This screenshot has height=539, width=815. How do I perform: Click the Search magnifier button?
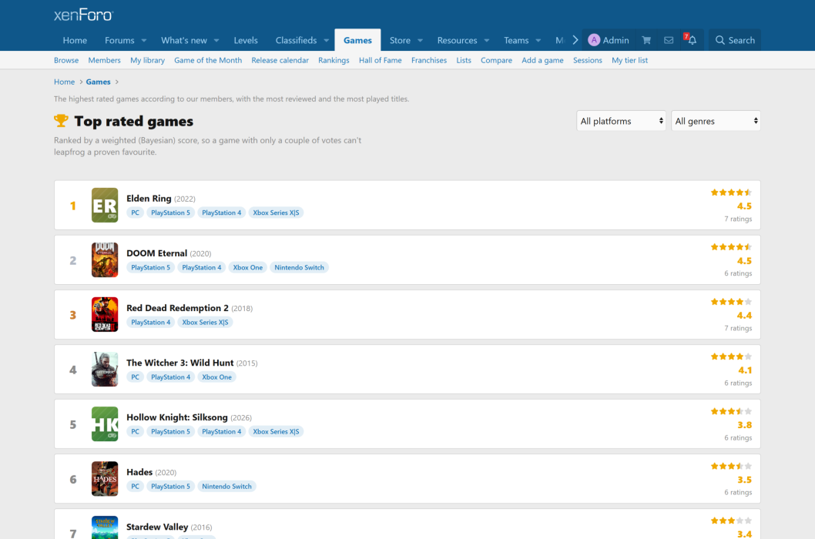click(734, 40)
